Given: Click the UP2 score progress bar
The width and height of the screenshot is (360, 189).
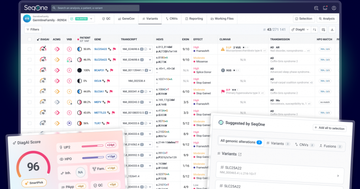Looking at the screenshot, I should [93, 146].
